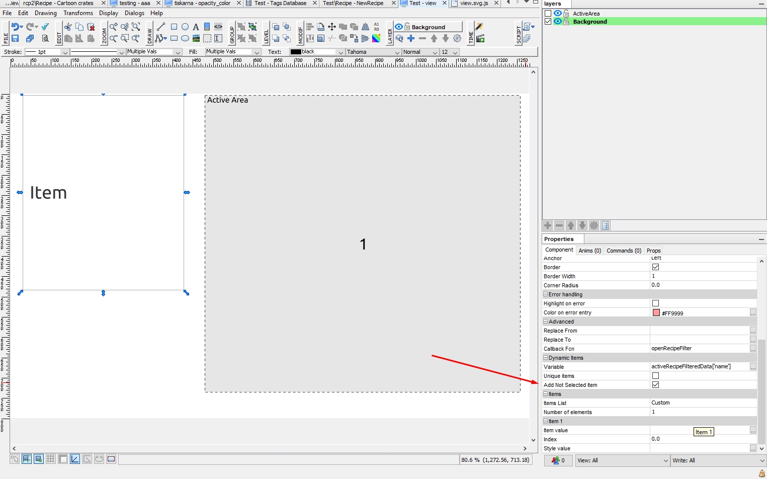Screen dimensions: 767x479
Task: Click the Zoom in magnifier icon
Action: (113, 27)
